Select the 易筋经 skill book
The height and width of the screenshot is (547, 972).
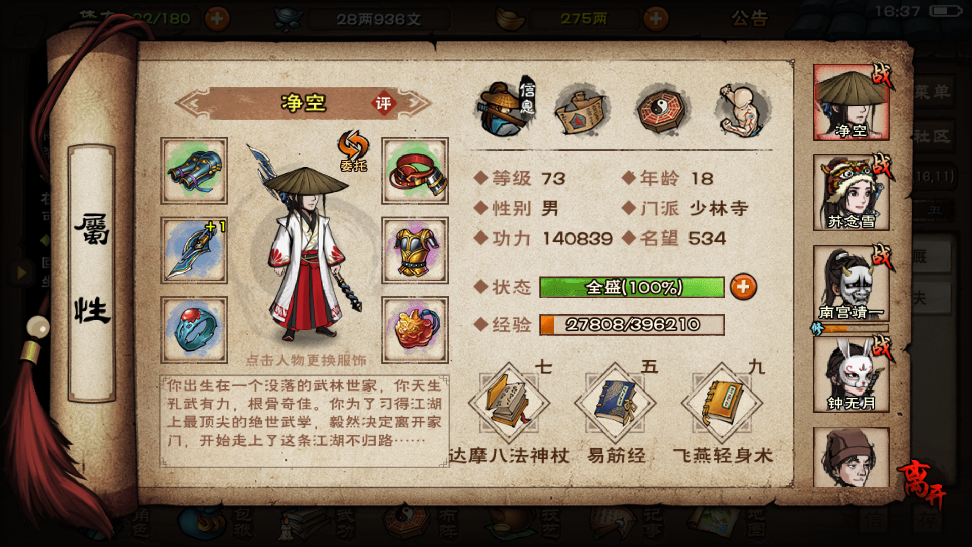pyautogui.click(x=615, y=404)
